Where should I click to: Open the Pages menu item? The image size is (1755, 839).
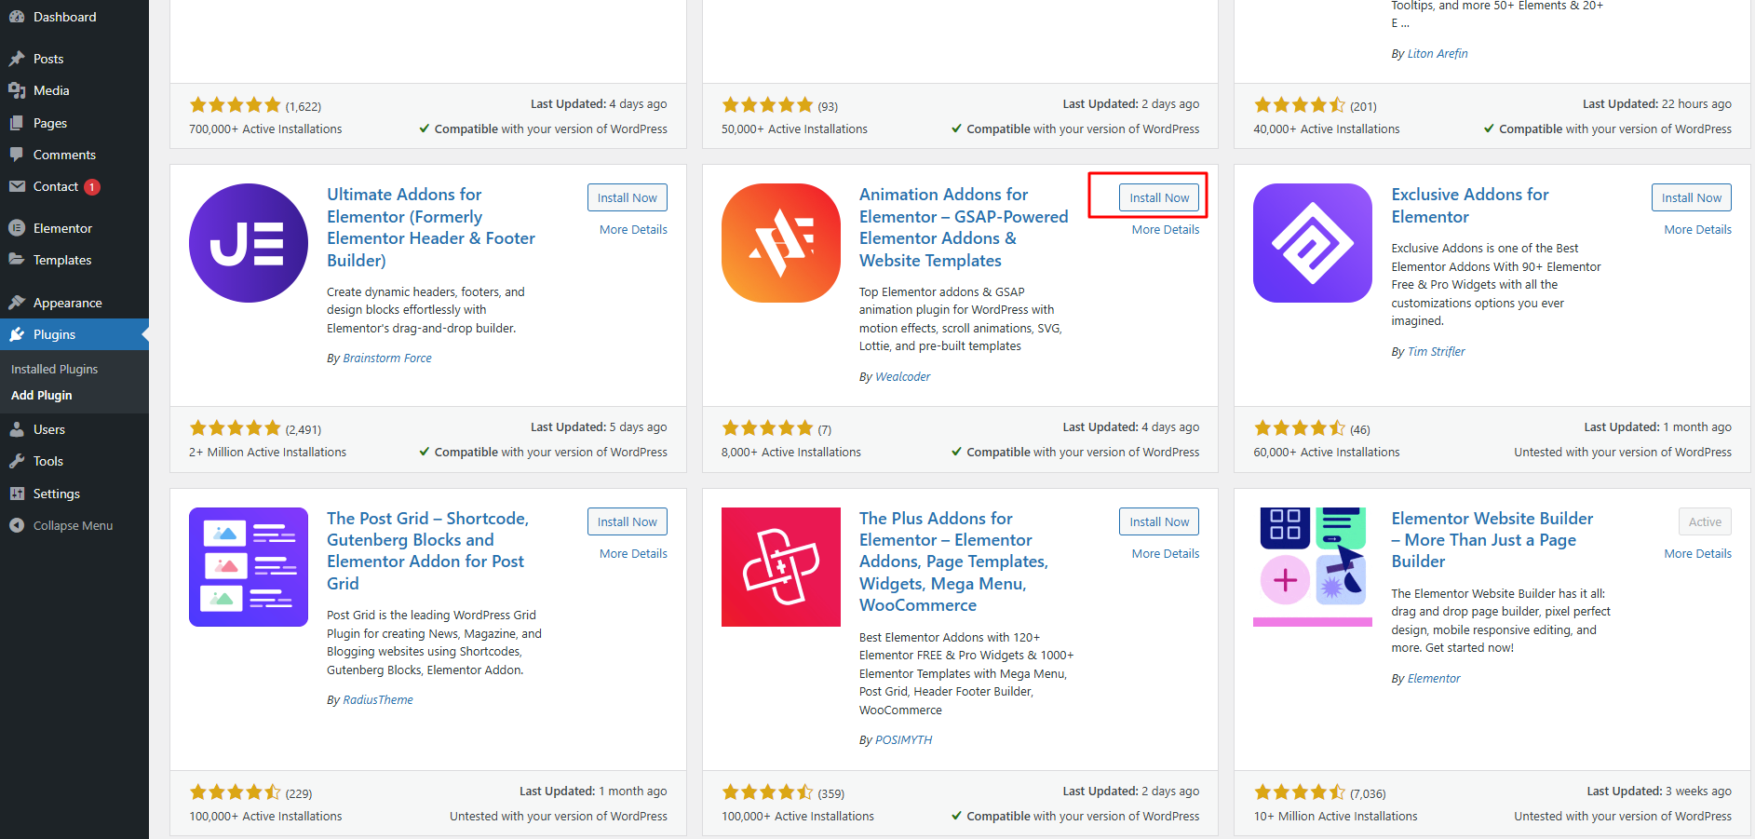[74, 123]
